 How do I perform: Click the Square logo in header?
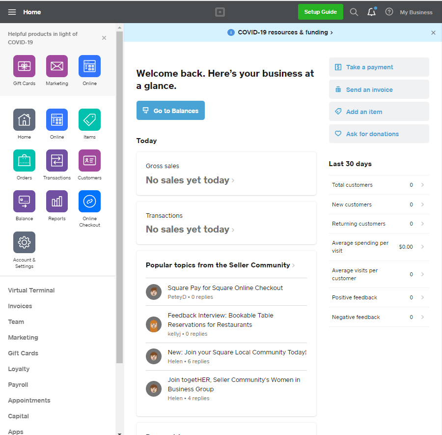pos(220,12)
